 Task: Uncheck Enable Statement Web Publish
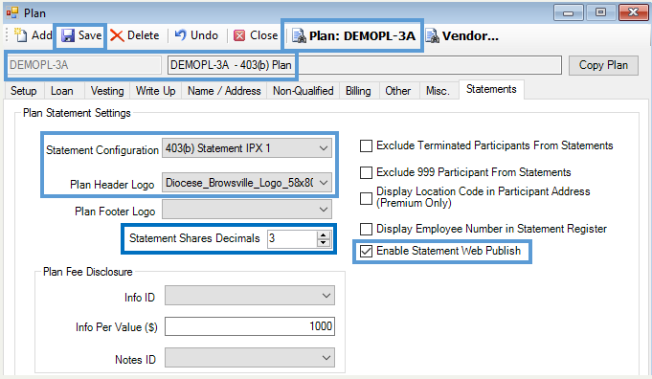366,251
